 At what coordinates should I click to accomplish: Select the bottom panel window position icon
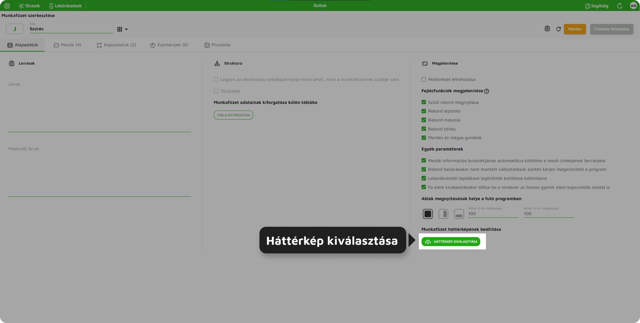[459, 214]
